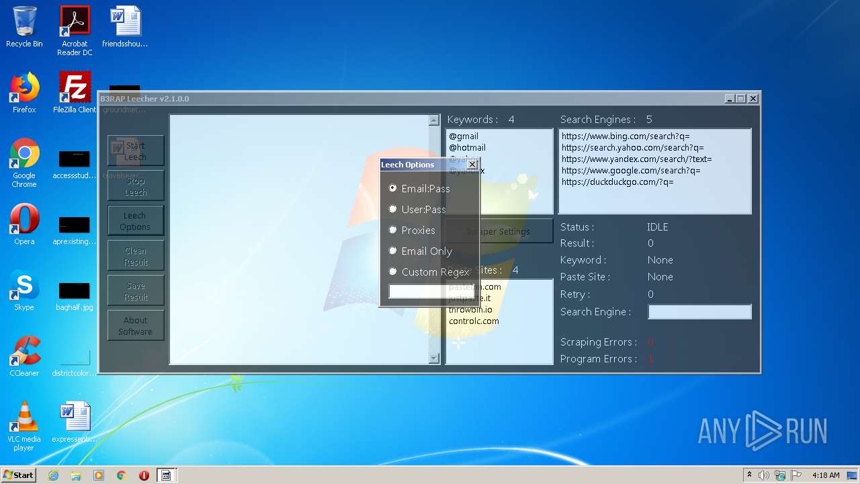The width and height of the screenshot is (860, 484).
Task: Select the Email:Pass radio option
Action: click(420, 188)
